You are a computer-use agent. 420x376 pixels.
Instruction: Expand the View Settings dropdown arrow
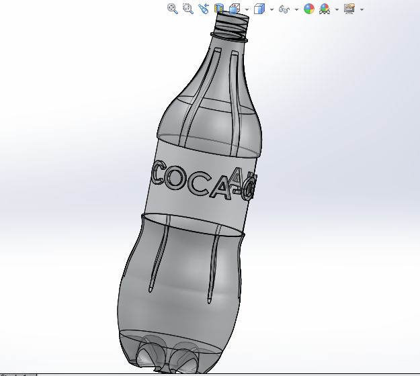click(x=362, y=9)
